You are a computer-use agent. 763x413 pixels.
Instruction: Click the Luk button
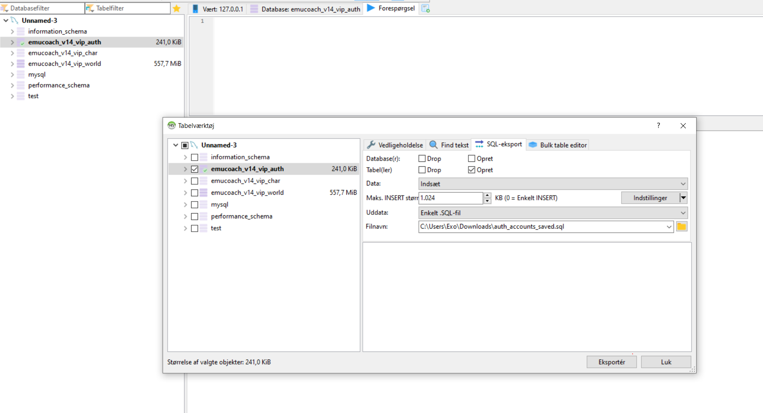(666, 362)
